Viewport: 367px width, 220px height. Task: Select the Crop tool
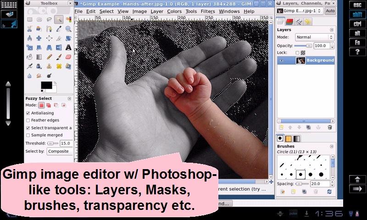tap(59, 38)
